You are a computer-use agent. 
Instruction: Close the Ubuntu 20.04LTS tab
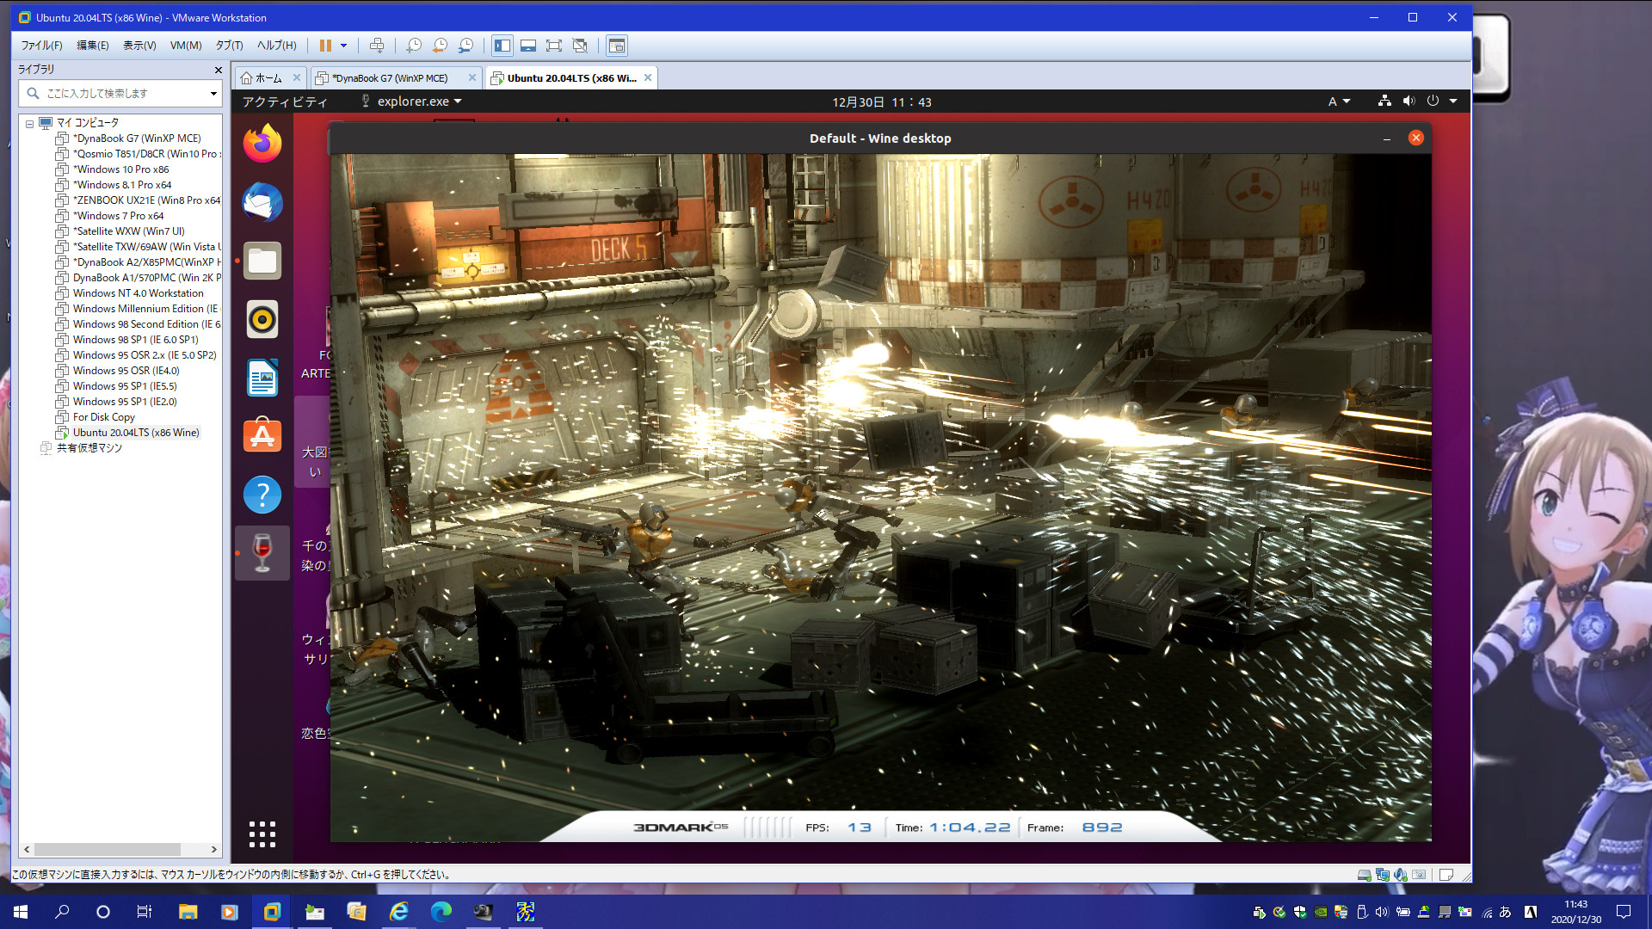pyautogui.click(x=648, y=77)
